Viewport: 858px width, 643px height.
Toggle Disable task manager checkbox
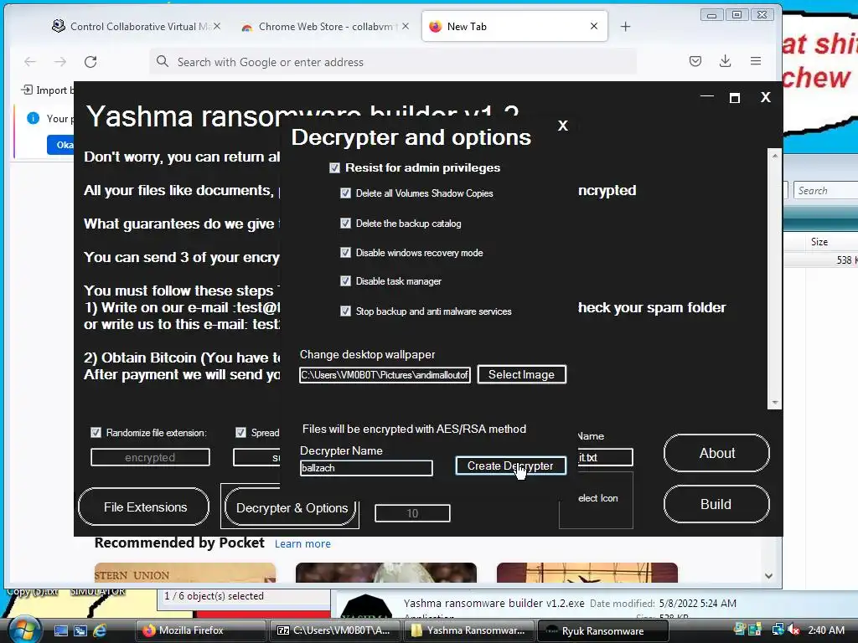345,281
